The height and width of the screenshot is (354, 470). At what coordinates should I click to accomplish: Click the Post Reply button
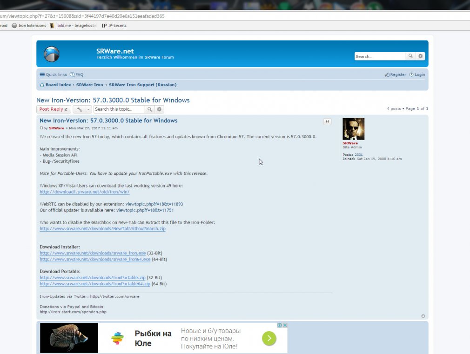click(x=54, y=109)
